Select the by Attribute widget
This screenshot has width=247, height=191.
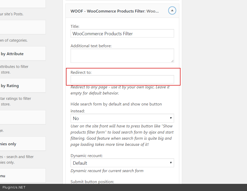(23, 53)
